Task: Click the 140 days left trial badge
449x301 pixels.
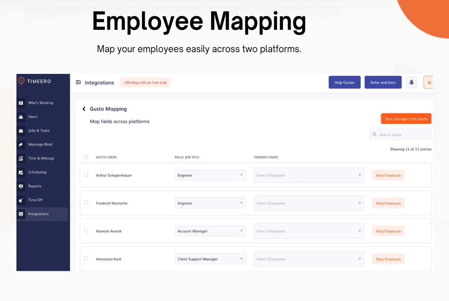Action: pyautogui.click(x=145, y=82)
